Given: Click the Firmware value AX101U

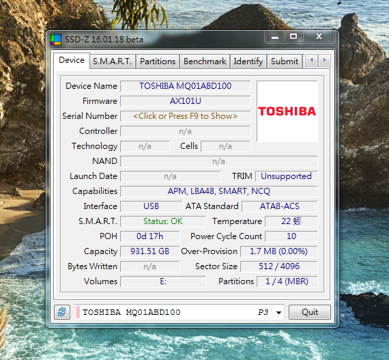Looking at the screenshot, I should pos(186,101).
